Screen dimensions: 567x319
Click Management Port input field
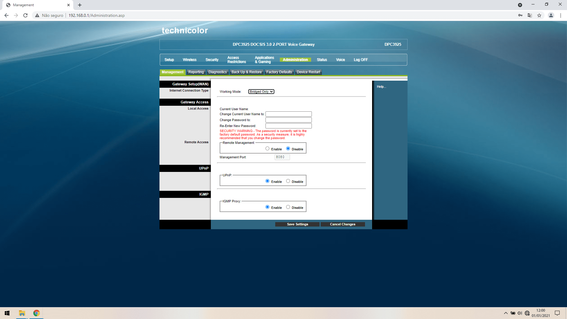click(282, 157)
